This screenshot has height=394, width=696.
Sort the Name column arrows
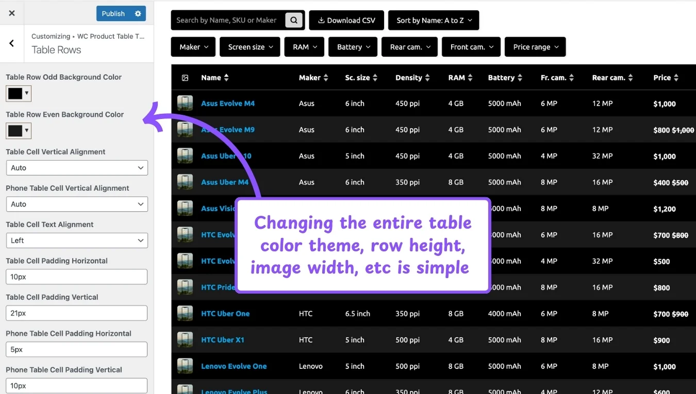(x=226, y=78)
